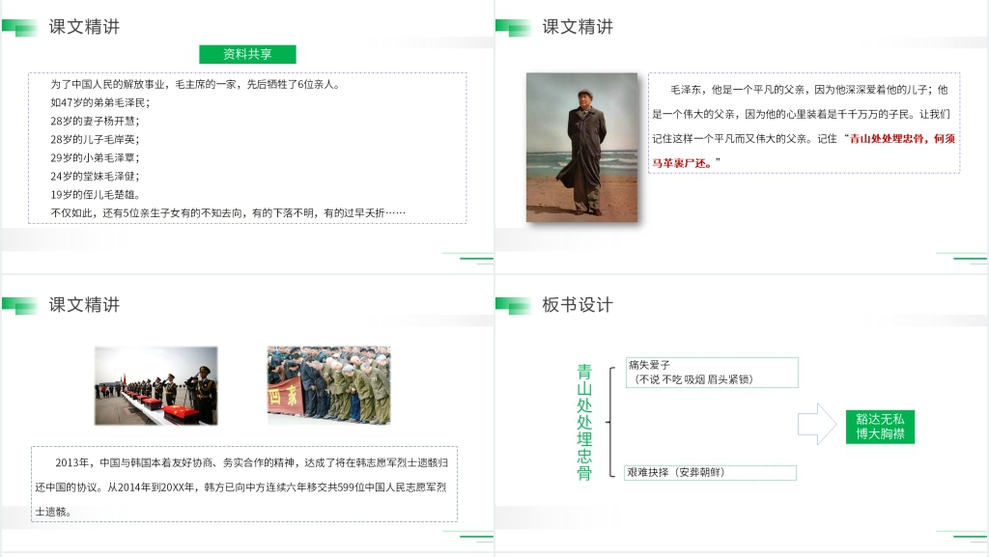Click the title icon on the second 课文精讲 slide
Viewport: 989px width, 557px height.
[x=515, y=27]
